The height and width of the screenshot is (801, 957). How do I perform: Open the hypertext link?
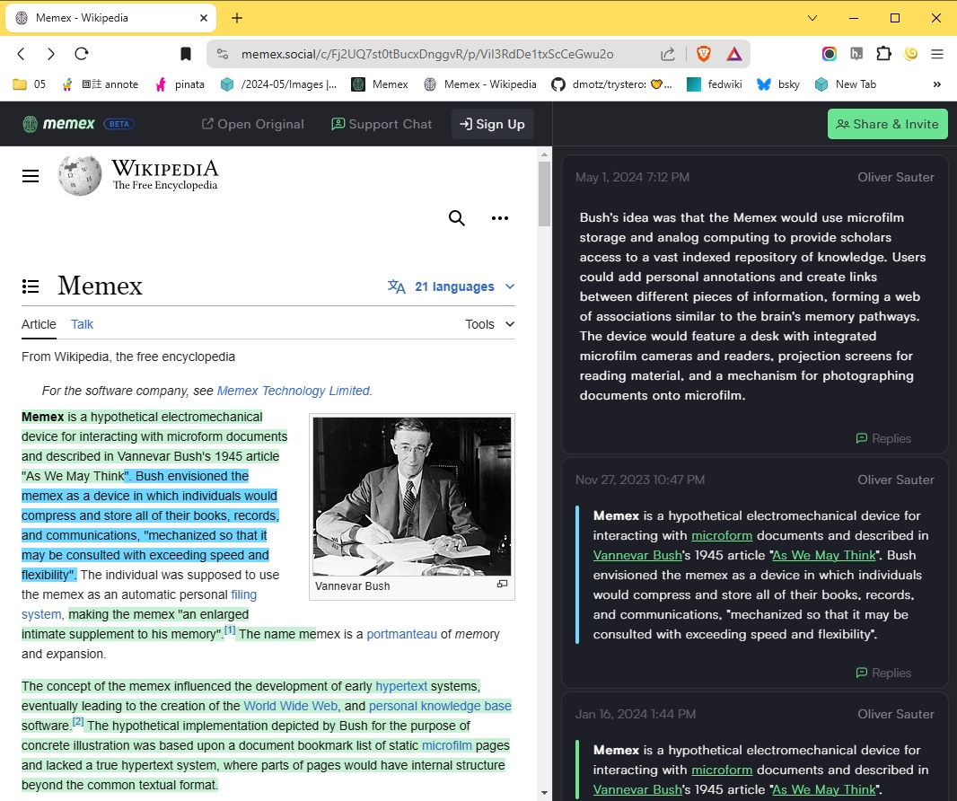(401, 686)
